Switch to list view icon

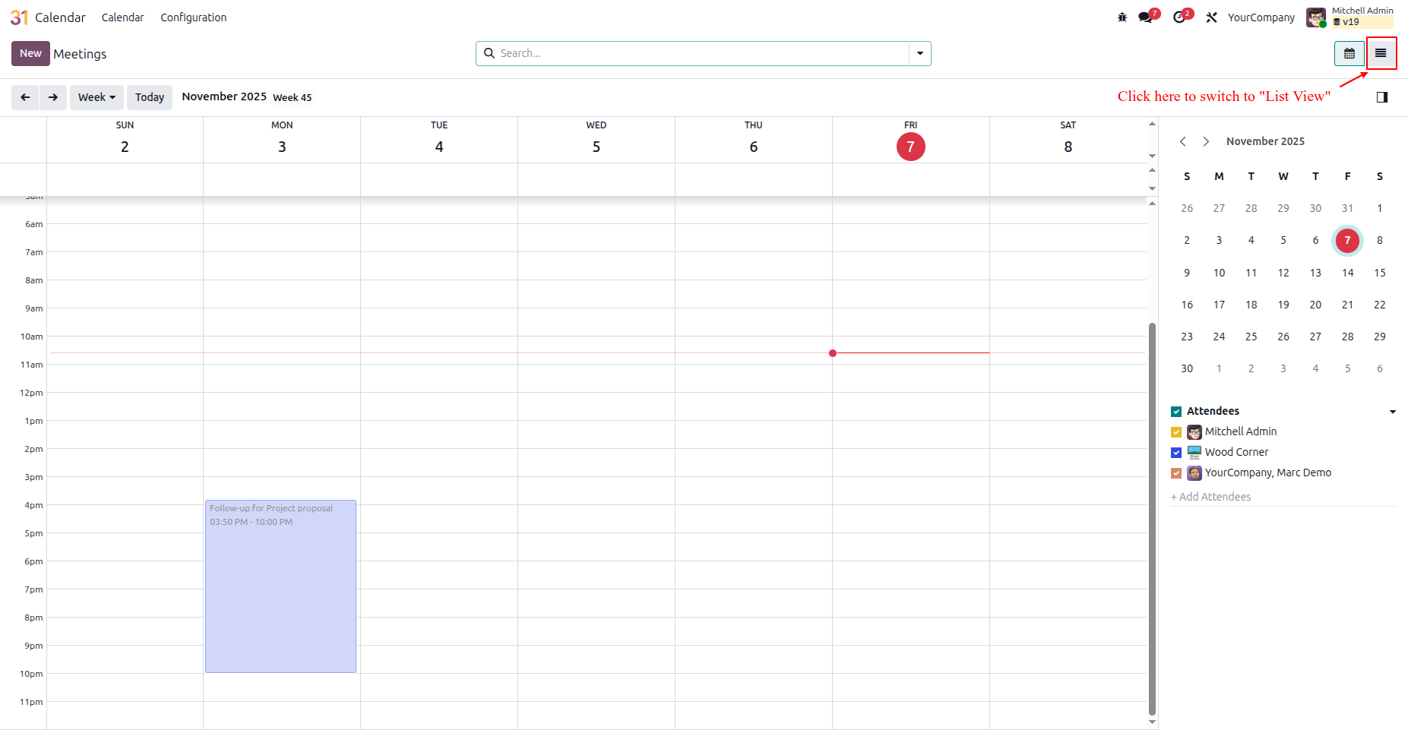coord(1381,53)
